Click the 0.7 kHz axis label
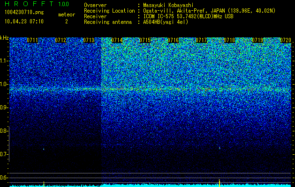Image resolution: width=295 pixels, height=187 pixels. pyautogui.click(x=3, y=154)
